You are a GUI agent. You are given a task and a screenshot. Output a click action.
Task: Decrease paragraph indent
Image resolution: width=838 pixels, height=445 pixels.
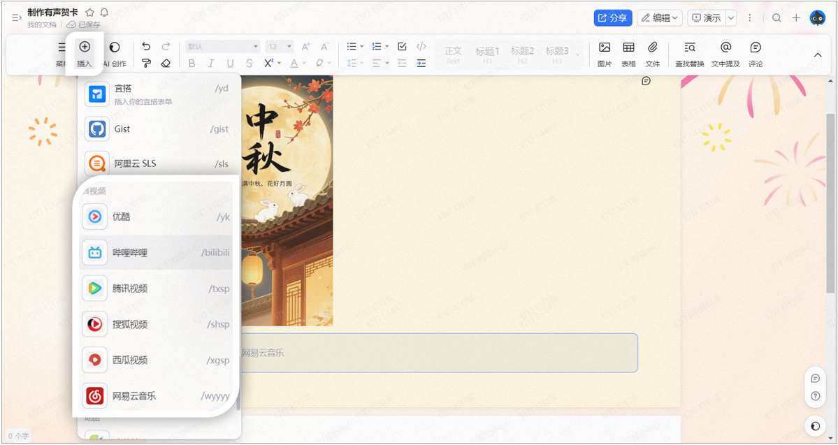click(402, 63)
